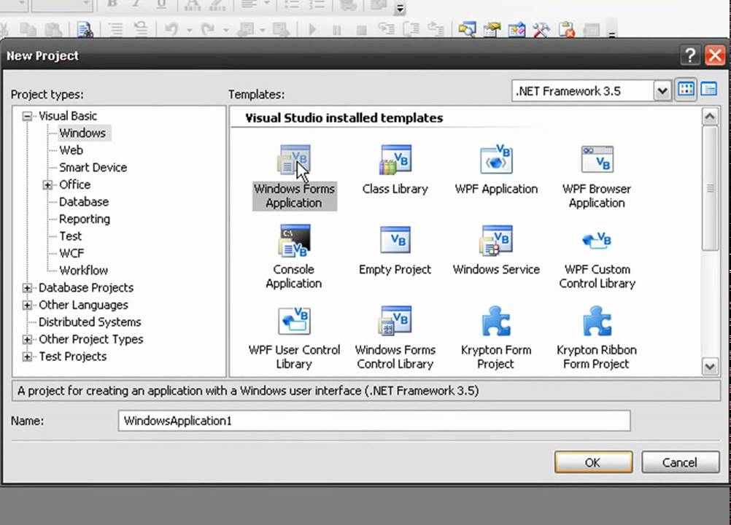Click the Stop Debugging square icon
The height and width of the screenshot is (525, 731).
click(361, 31)
